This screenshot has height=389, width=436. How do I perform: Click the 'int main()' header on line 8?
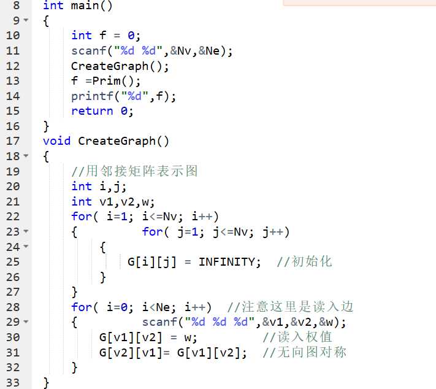(x=78, y=6)
